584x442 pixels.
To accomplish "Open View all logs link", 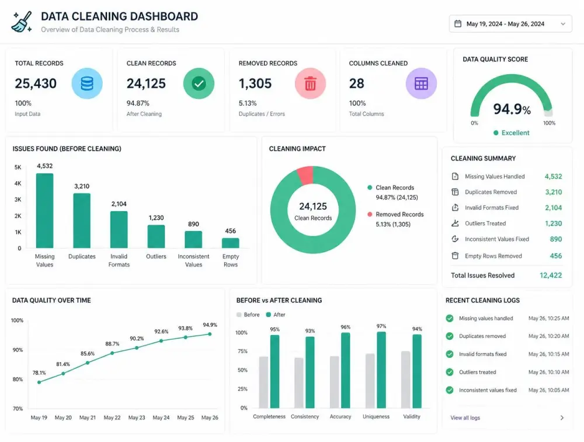I will pos(465,418).
